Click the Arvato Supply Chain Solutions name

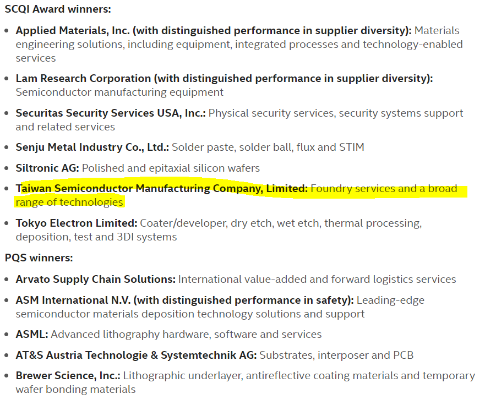tap(95, 280)
